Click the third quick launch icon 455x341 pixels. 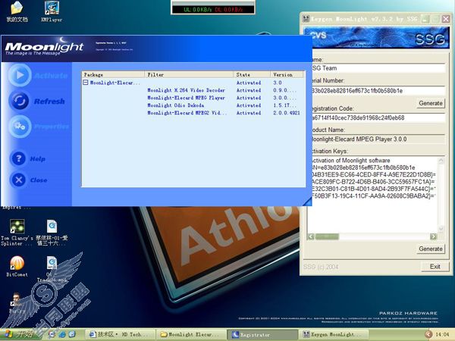[72, 334]
